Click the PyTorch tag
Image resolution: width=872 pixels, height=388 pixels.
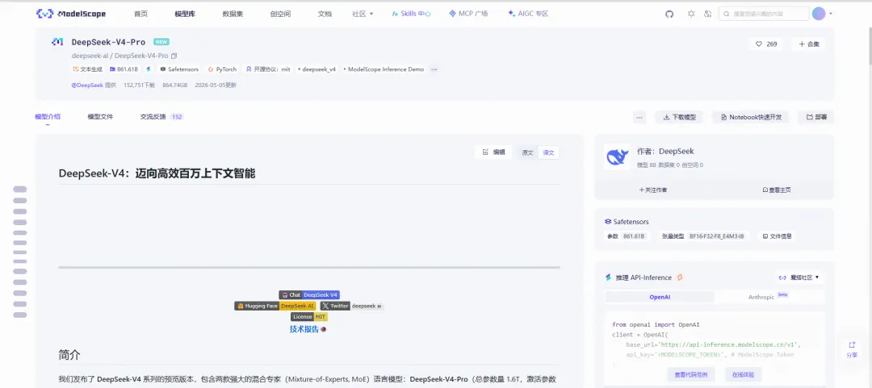(x=223, y=69)
